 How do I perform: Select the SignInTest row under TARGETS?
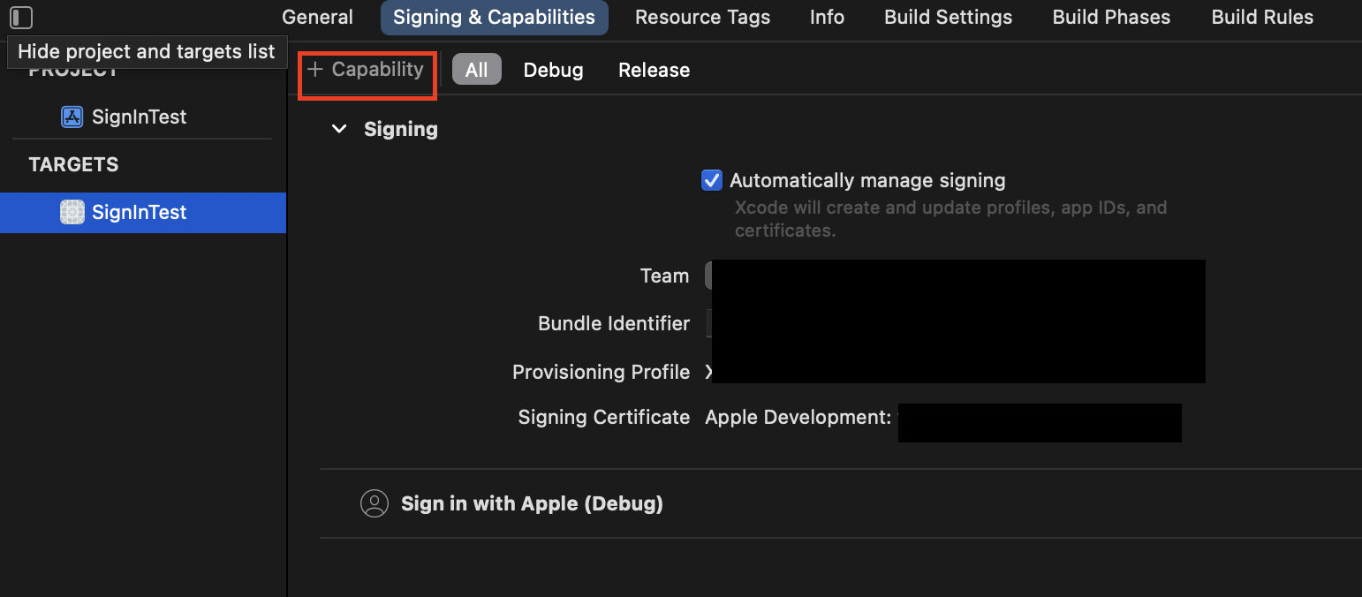[x=143, y=212]
